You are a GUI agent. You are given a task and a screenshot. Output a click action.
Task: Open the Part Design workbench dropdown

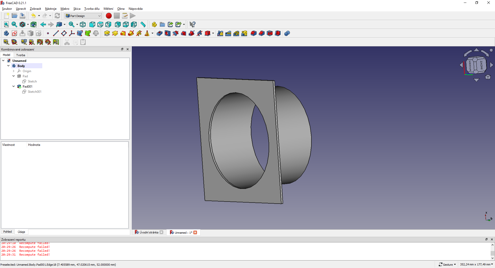(x=83, y=16)
